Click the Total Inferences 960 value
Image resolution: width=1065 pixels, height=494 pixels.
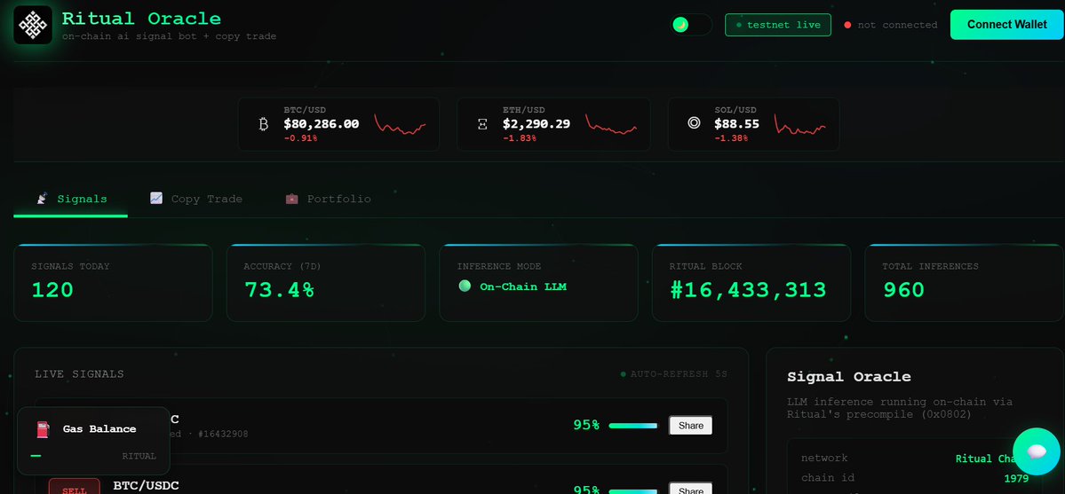(x=903, y=290)
